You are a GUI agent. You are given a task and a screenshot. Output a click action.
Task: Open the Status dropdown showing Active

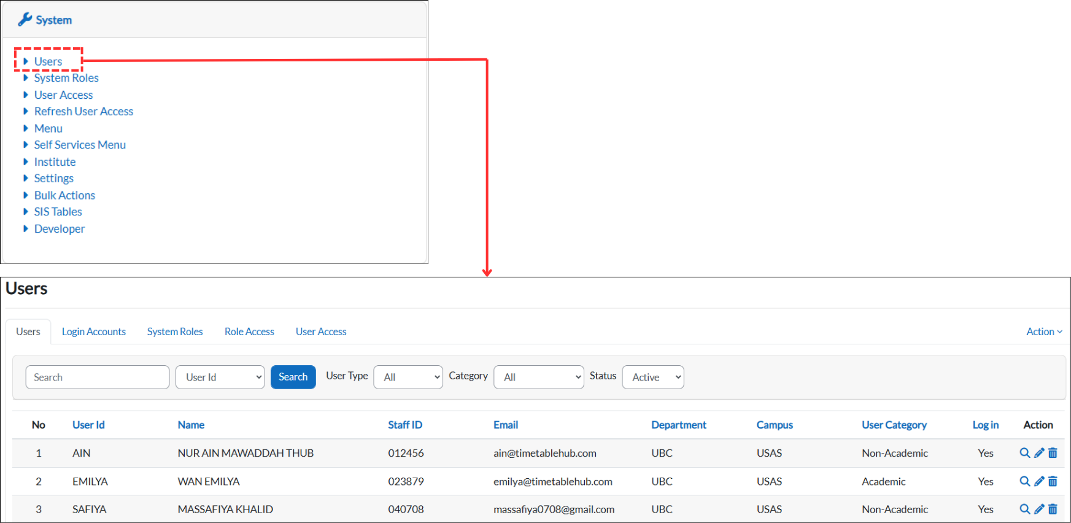click(x=653, y=377)
